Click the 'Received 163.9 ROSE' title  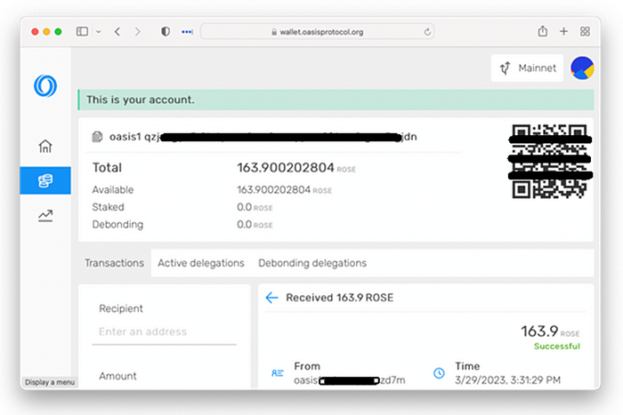click(340, 298)
